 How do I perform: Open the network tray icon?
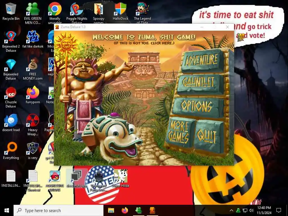pos(245,210)
